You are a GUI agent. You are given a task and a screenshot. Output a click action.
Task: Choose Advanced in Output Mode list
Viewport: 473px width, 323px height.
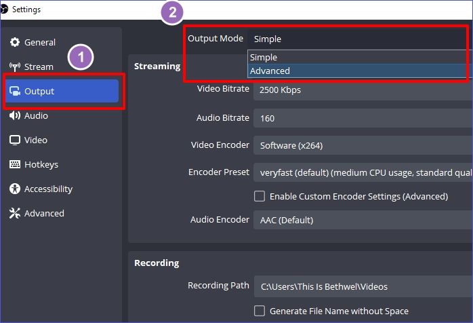(361, 71)
